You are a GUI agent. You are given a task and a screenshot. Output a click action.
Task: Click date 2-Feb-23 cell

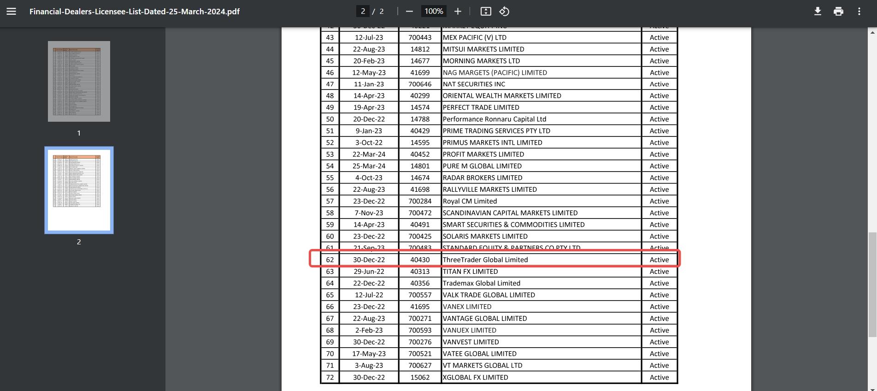point(369,330)
